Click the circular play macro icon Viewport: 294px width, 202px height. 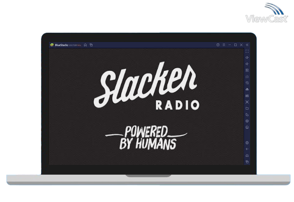click(247, 83)
